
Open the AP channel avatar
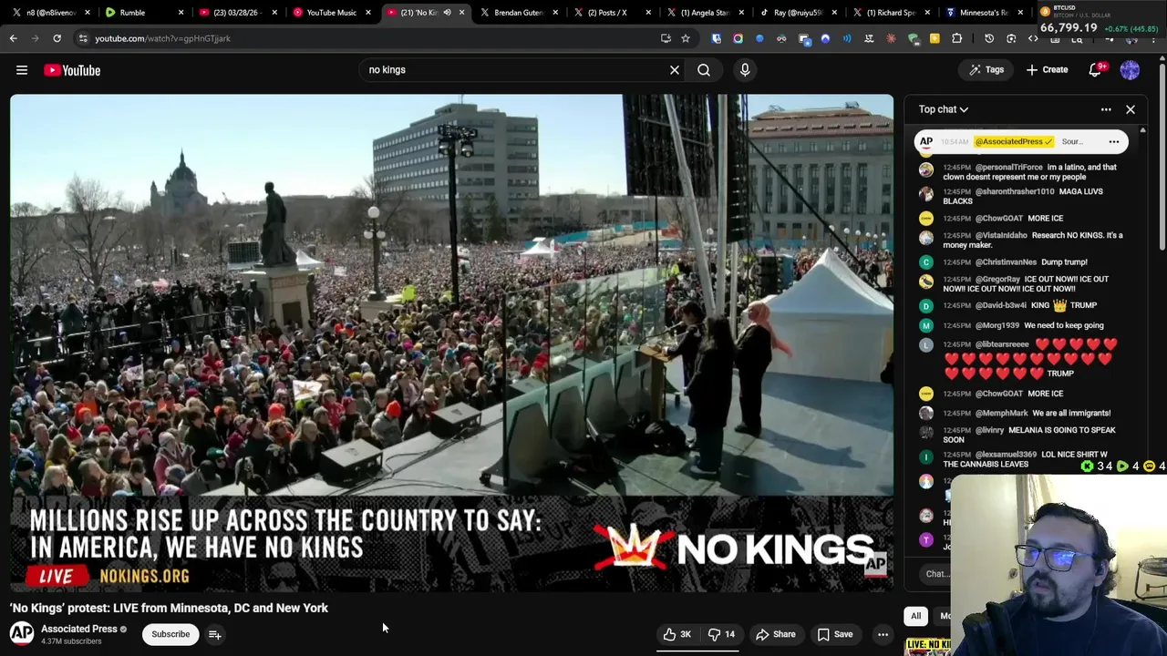click(22, 633)
